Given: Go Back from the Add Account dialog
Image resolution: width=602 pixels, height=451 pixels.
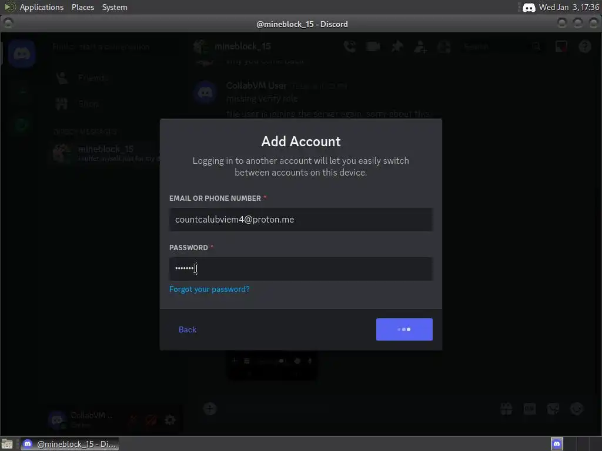Looking at the screenshot, I should (x=188, y=329).
